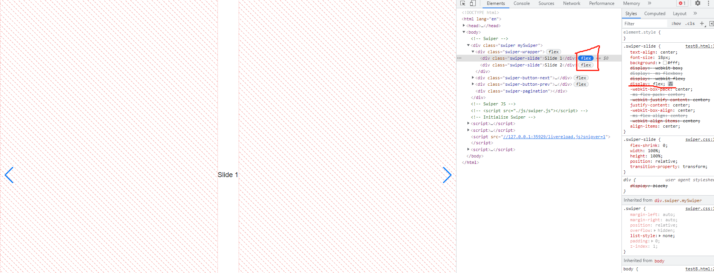
Task: Switch to the Elements panel tab
Action: click(x=496, y=3)
